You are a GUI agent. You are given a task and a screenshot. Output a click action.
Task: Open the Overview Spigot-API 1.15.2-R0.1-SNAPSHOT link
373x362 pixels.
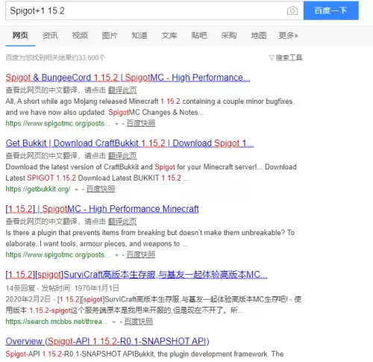[107, 341]
